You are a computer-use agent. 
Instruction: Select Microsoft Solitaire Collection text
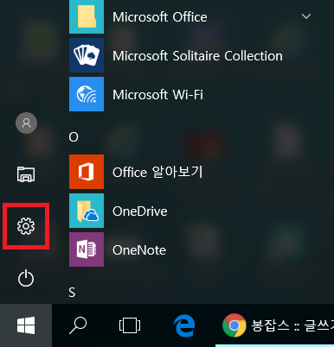click(197, 56)
